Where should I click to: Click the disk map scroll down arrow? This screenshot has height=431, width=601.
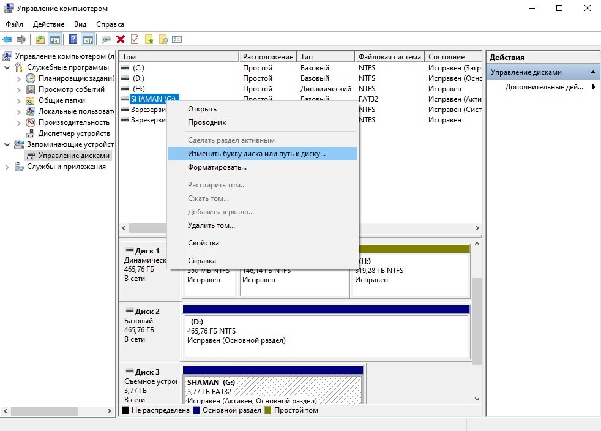tap(477, 399)
